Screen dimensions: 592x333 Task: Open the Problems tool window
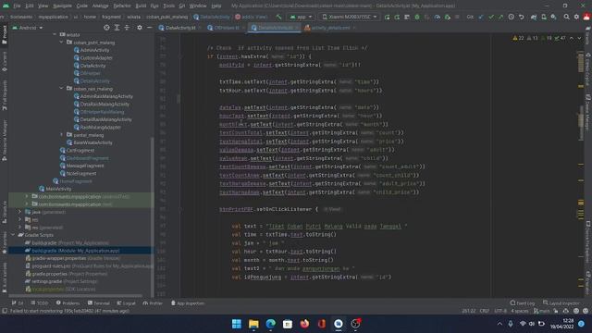pos(68,303)
